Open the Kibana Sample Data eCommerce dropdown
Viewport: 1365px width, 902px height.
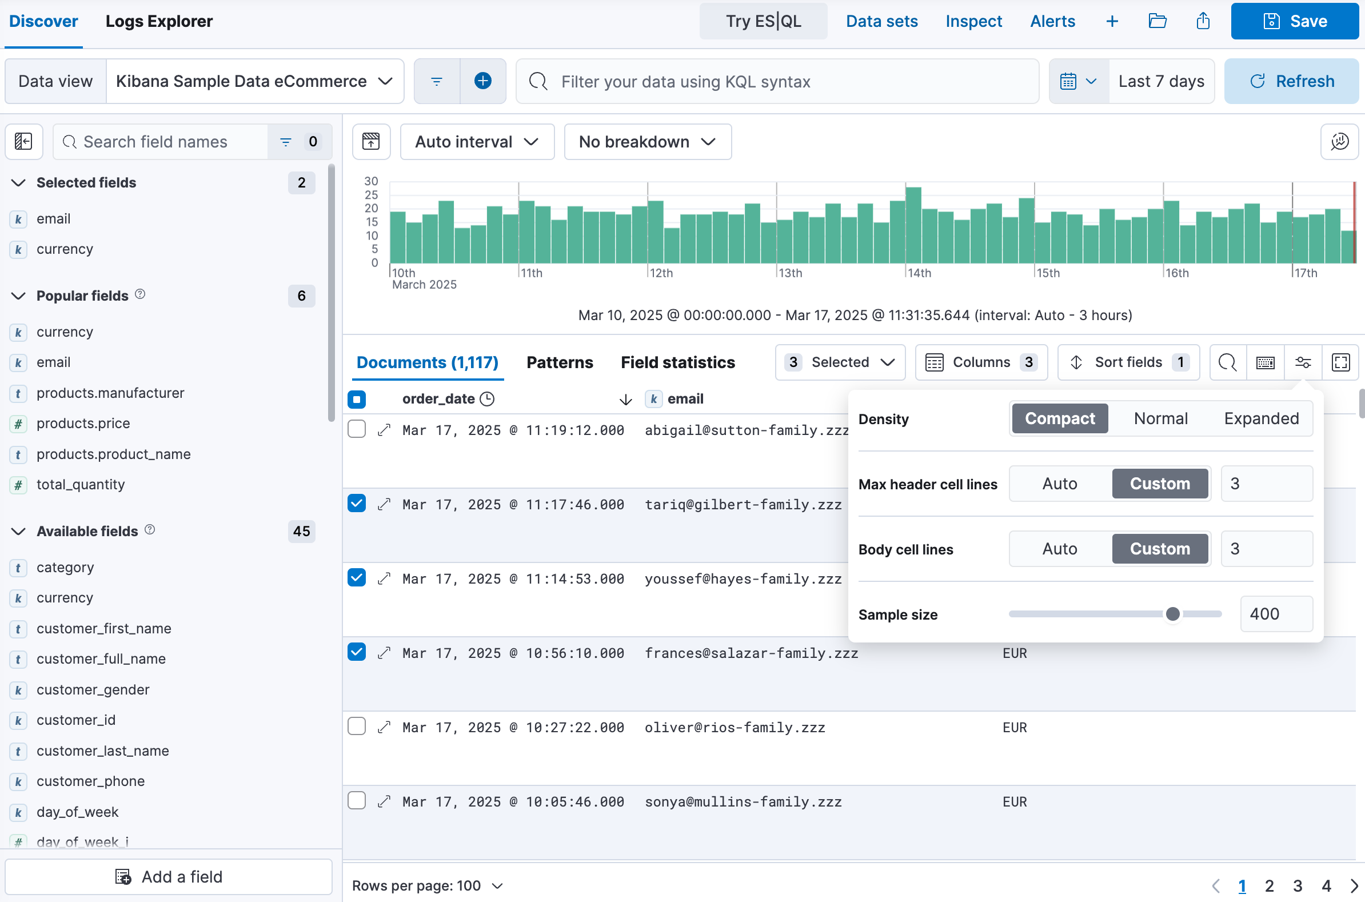point(255,81)
